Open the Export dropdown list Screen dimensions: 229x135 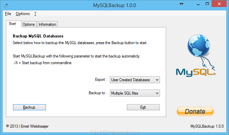pos(157,80)
